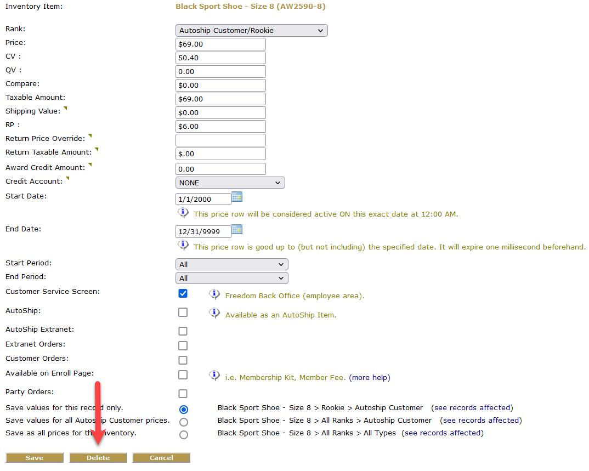Check the Party Orders checkbox
The width and height of the screenshot is (589, 471).
183,394
